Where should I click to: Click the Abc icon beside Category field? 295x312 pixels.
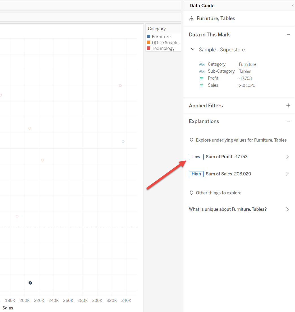(x=202, y=64)
